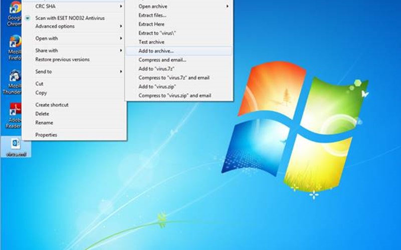Image resolution: width=401 pixels, height=250 pixels.
Task: Select Create shortcut
Action: (x=74, y=105)
